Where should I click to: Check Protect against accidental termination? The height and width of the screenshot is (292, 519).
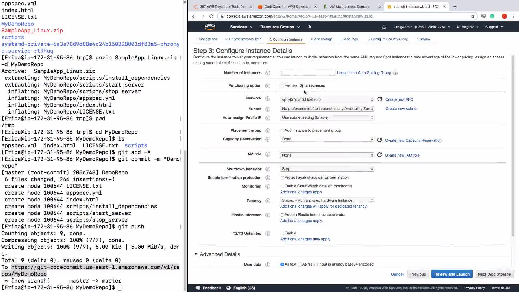click(x=282, y=178)
